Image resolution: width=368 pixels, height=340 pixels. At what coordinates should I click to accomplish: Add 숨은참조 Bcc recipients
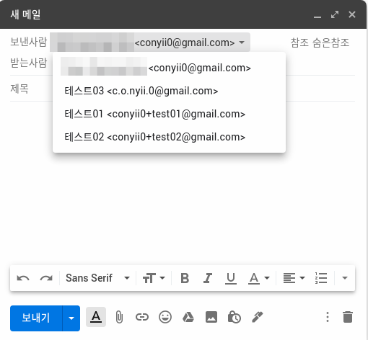tap(330, 42)
